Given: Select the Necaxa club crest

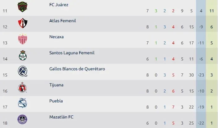Looking at the screenshot, I should click(x=23, y=39).
